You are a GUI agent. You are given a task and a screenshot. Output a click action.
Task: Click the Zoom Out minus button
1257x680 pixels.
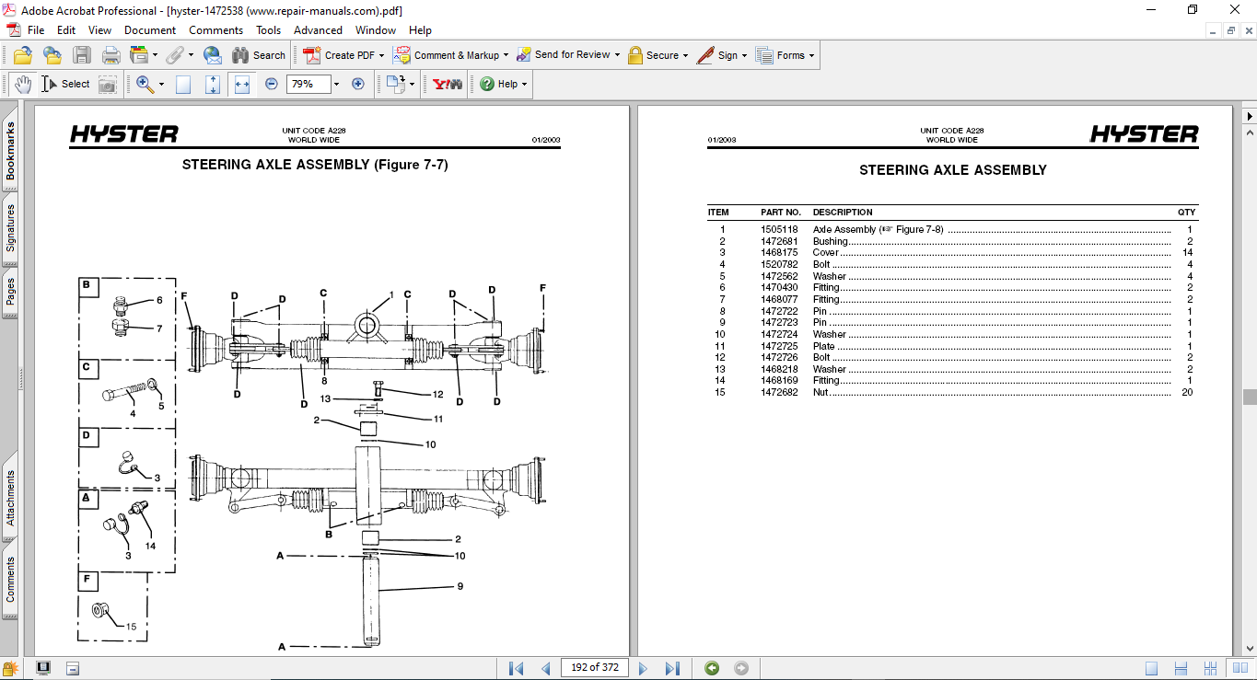pyautogui.click(x=272, y=84)
